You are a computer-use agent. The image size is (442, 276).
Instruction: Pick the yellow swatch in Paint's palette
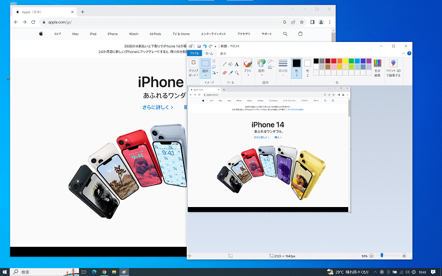346,61
